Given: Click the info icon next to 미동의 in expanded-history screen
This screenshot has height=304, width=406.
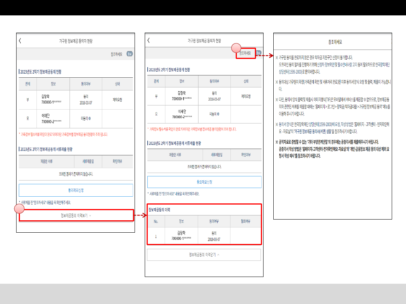Looking at the screenshot, I should pos(218,114).
